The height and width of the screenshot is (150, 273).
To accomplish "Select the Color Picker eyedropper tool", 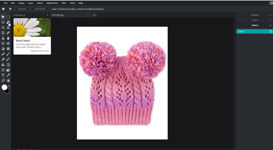I will click(8, 75).
